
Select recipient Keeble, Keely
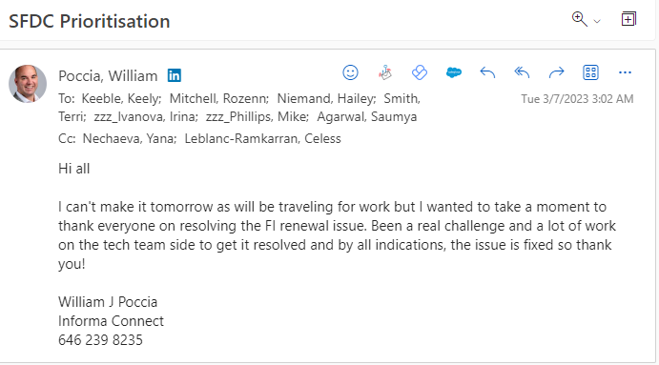tap(121, 99)
